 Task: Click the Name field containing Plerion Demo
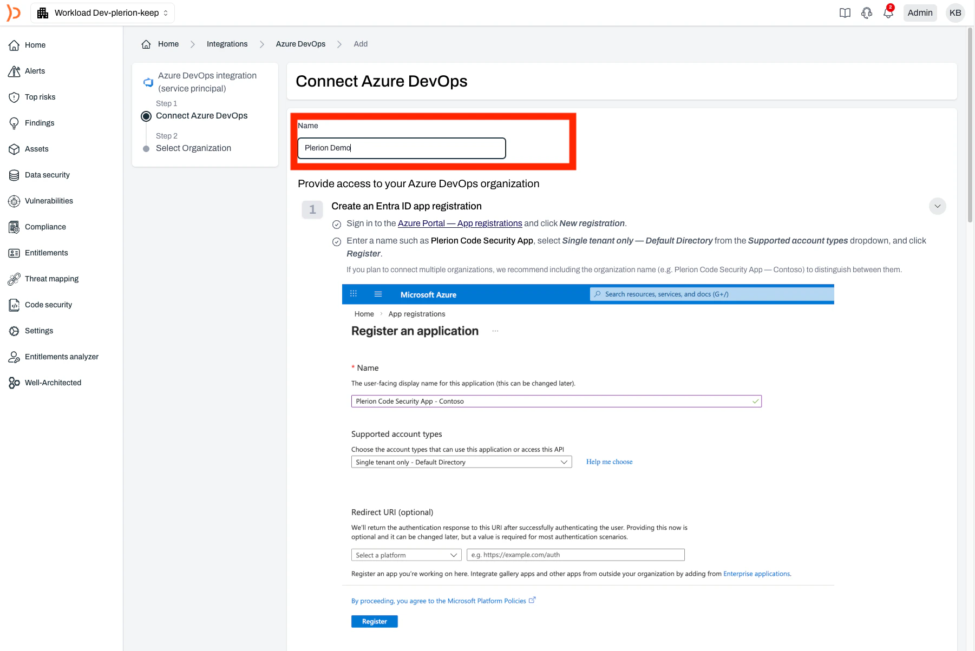click(x=401, y=148)
